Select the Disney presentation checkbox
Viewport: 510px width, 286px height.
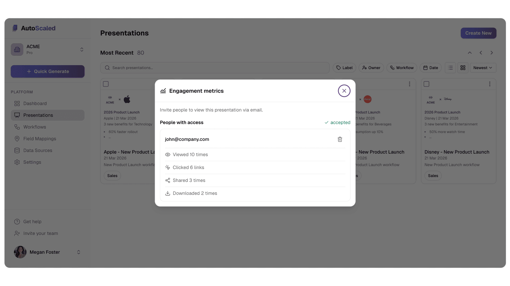coord(426,84)
